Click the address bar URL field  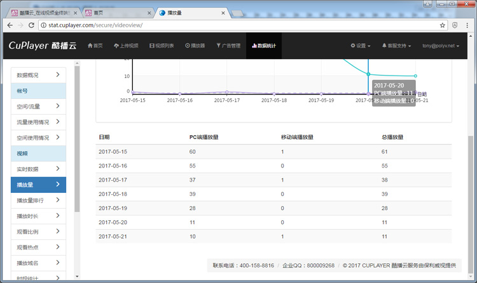point(235,25)
